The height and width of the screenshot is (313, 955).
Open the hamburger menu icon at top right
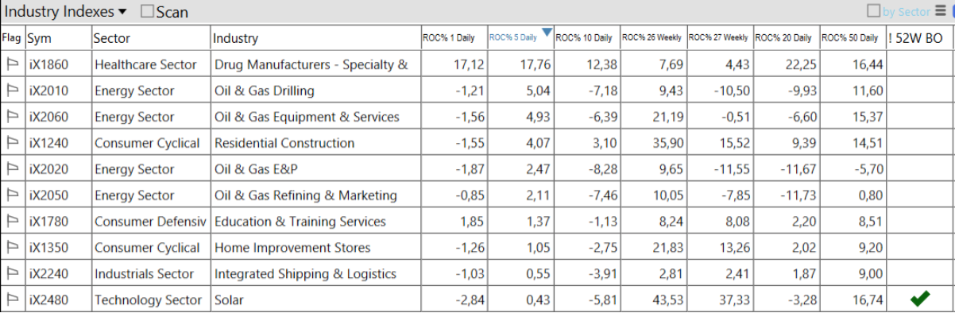coord(940,11)
